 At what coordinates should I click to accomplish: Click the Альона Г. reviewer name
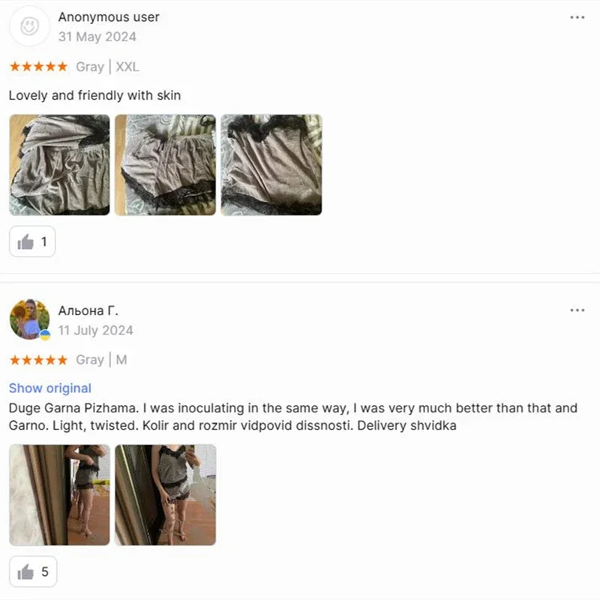click(88, 310)
